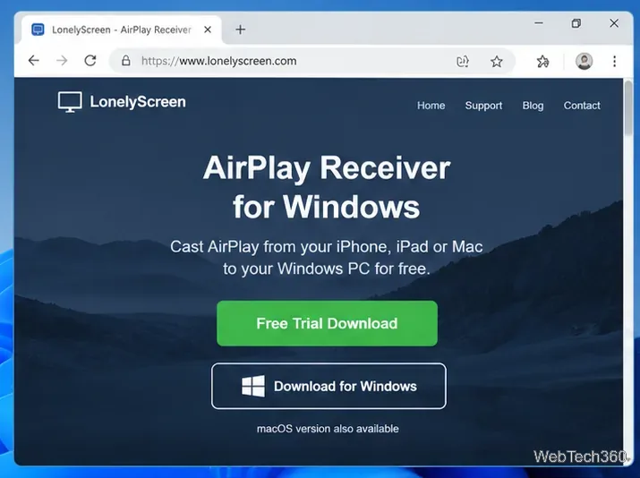Go back with the browser back arrow
Screen dimensions: 640x478
(x=33, y=61)
